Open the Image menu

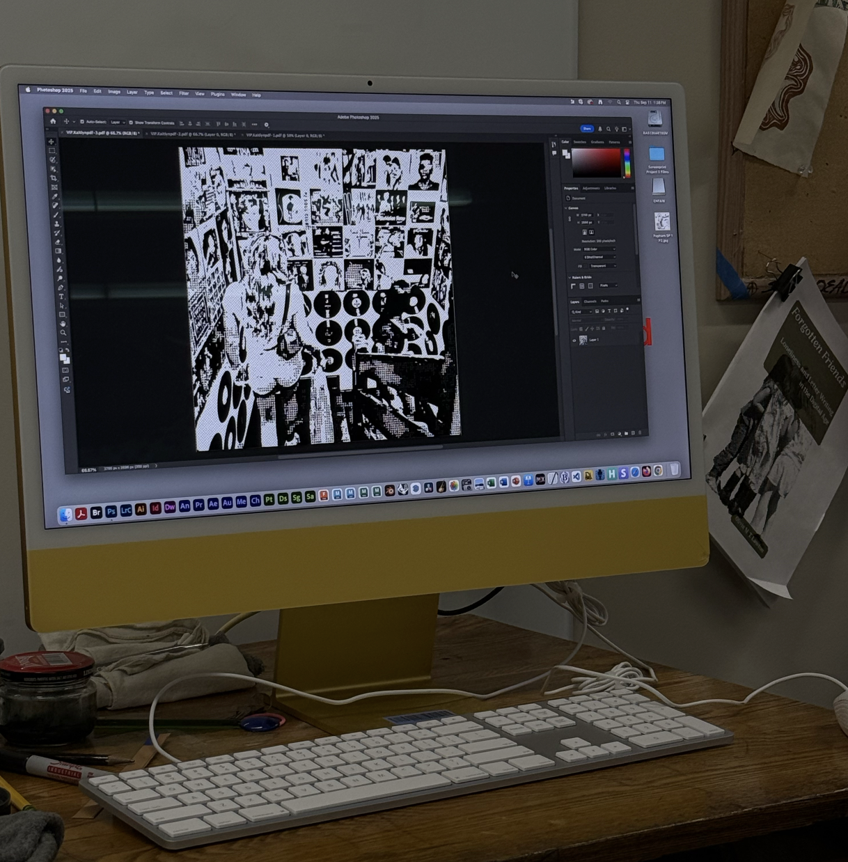coord(114,91)
